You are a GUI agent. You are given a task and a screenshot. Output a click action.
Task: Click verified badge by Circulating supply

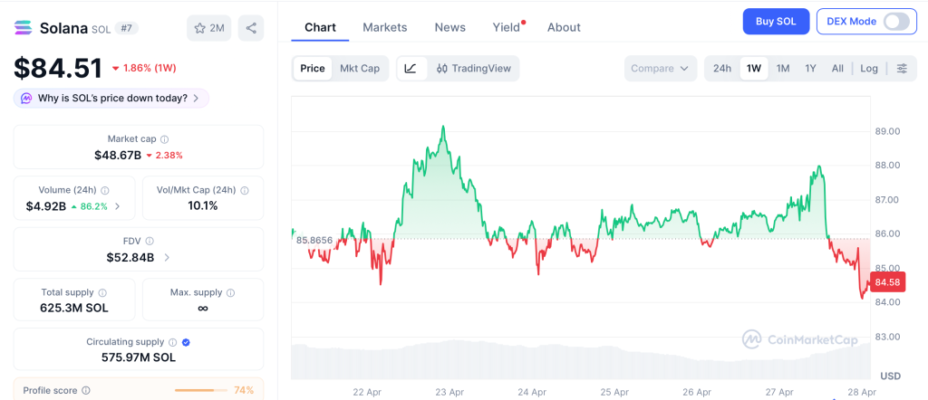point(186,342)
